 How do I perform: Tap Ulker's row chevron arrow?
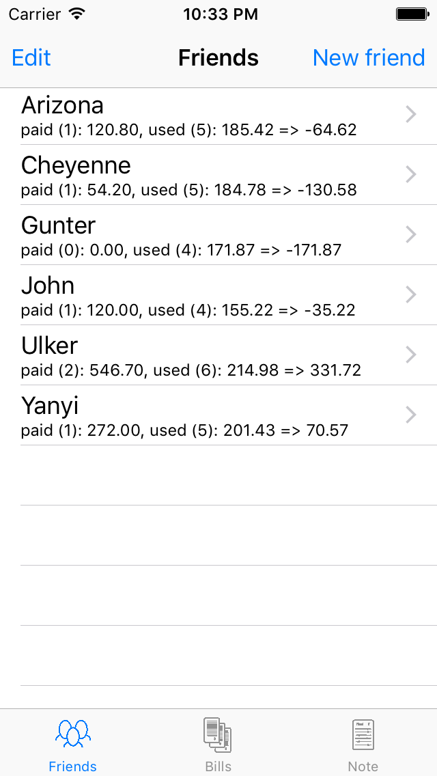click(x=410, y=355)
